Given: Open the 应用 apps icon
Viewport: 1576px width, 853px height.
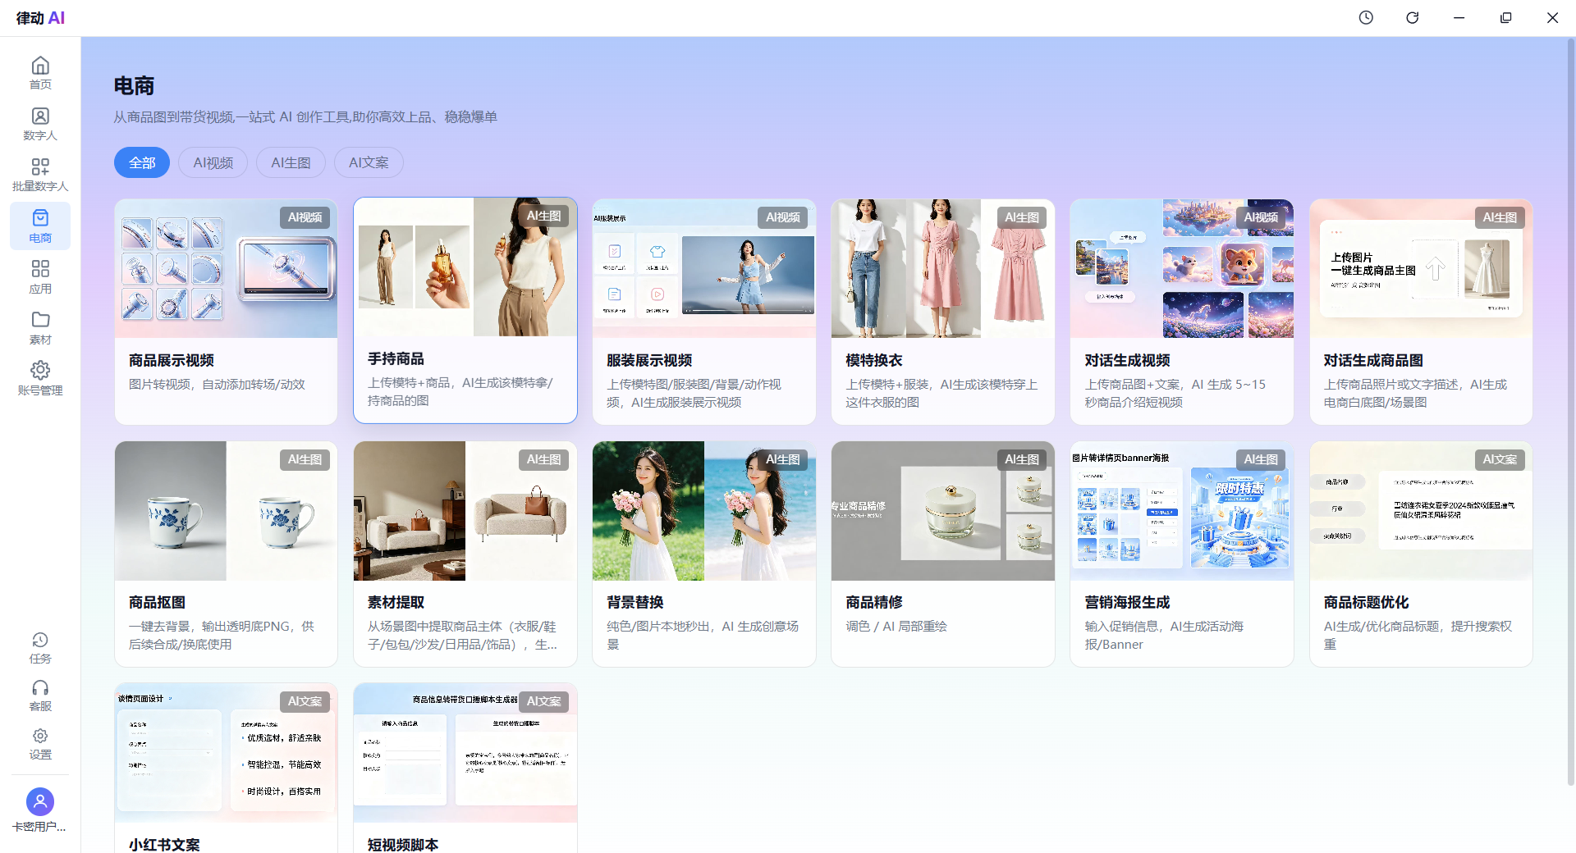Looking at the screenshot, I should [x=40, y=269].
